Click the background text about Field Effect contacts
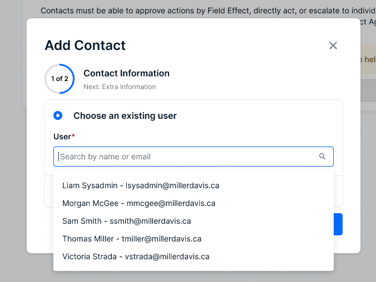Screen dimensions: 376x282 pyautogui.click(x=200, y=11)
